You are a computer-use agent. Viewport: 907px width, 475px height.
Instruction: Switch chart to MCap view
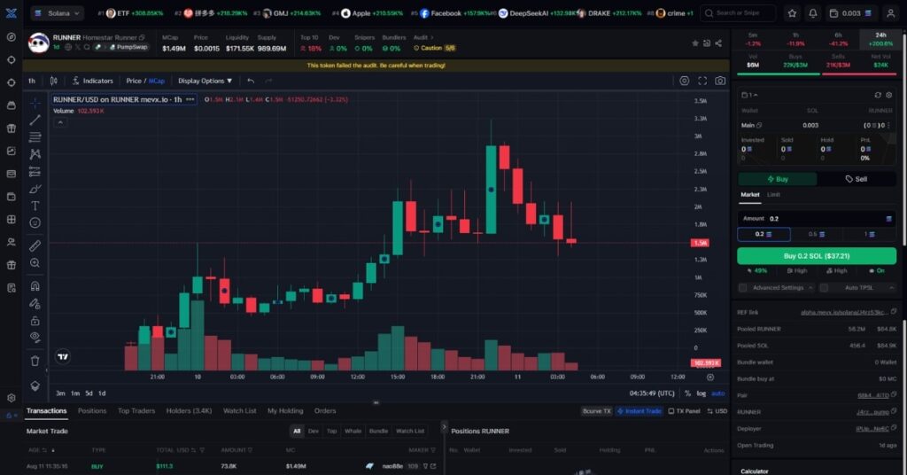156,81
